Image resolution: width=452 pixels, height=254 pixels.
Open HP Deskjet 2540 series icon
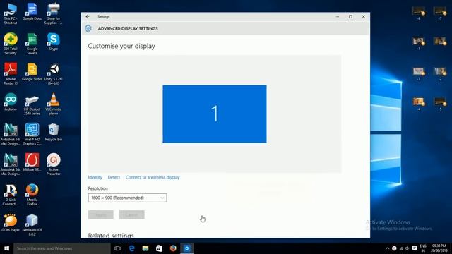32,104
